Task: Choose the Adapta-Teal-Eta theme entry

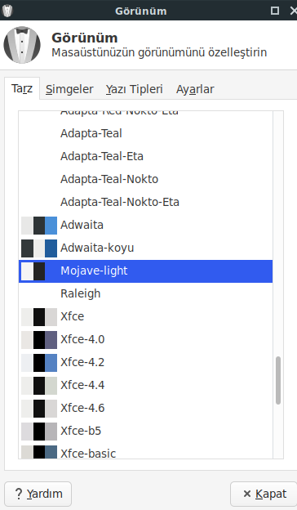Action: pos(145,156)
